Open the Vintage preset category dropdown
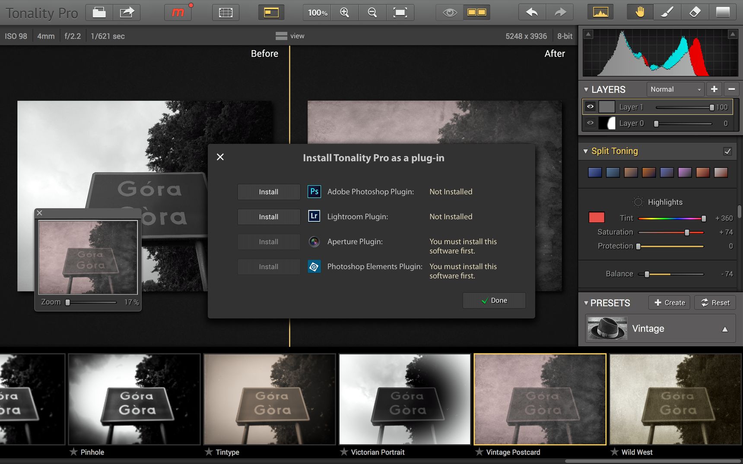743x464 pixels. (660, 328)
